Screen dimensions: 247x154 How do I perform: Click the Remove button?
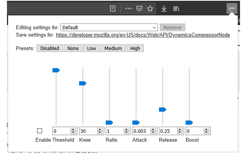[173, 27]
